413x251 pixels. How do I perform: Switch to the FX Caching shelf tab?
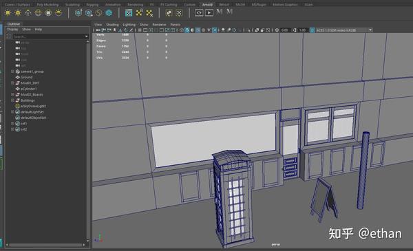169,5
